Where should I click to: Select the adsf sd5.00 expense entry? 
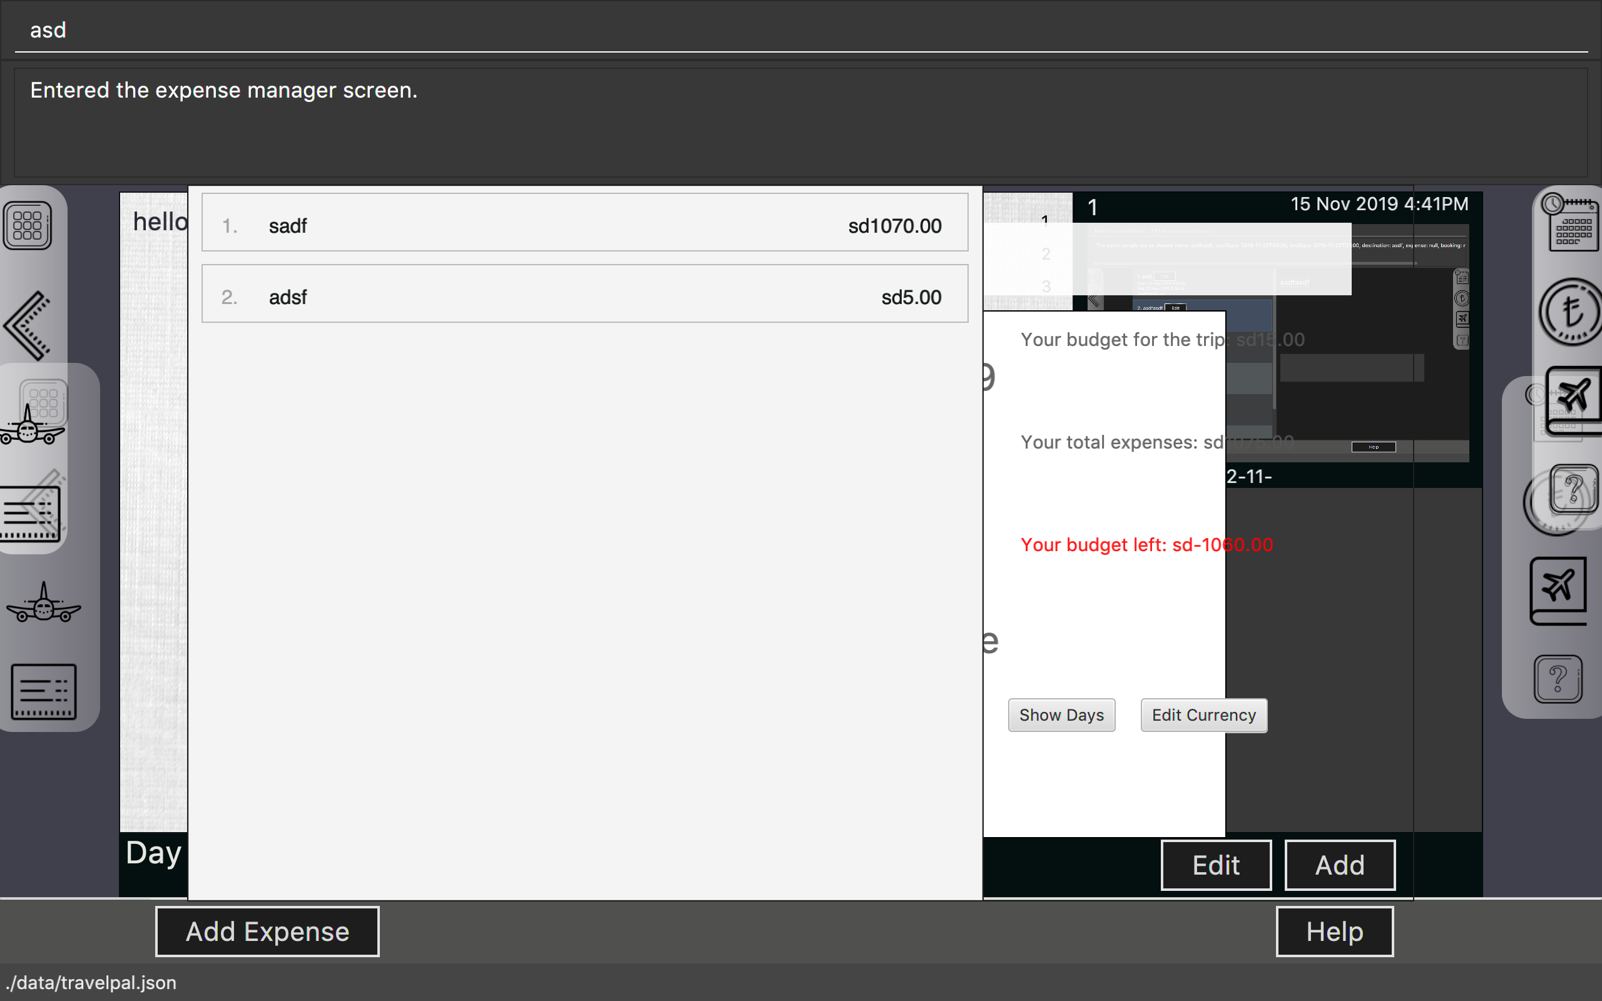[584, 294]
